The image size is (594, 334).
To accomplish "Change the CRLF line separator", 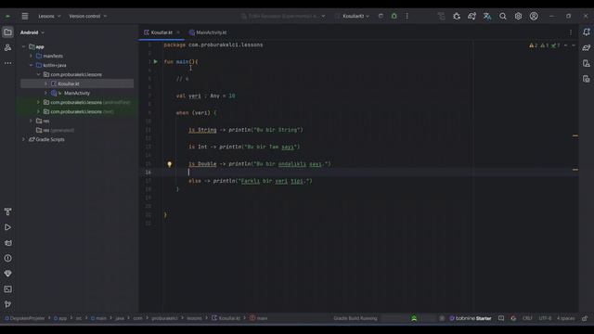I will tap(527, 318).
